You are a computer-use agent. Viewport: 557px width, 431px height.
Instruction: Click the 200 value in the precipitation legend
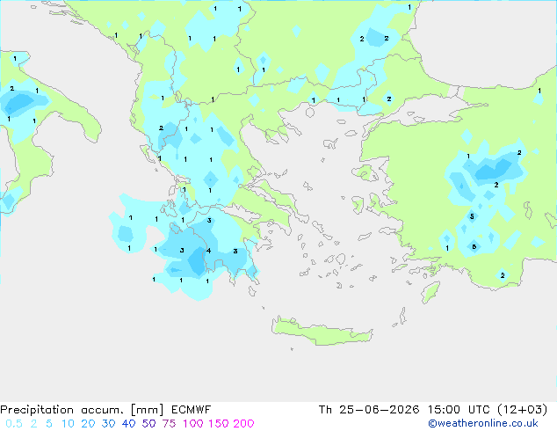coord(243,424)
